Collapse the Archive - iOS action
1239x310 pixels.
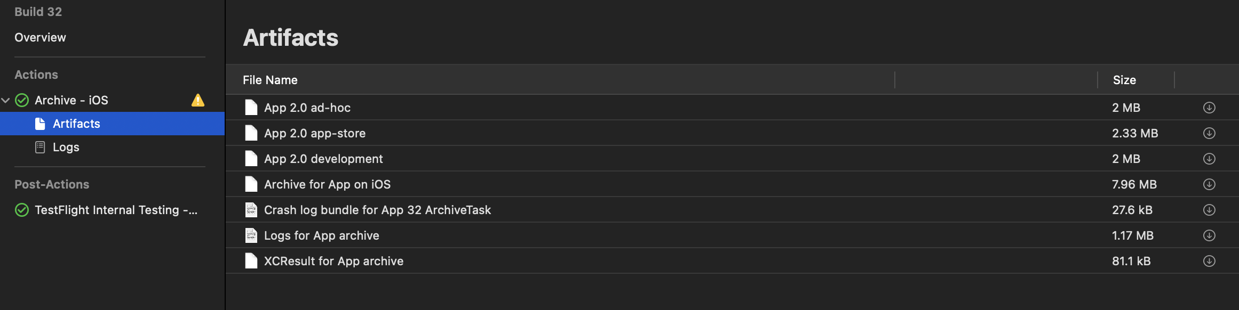click(5, 100)
